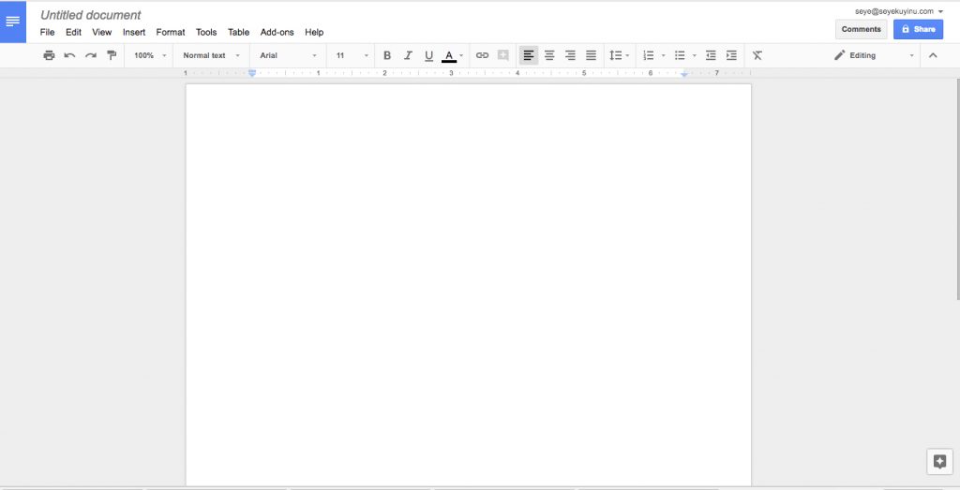This screenshot has height=490, width=960.
Task: Click the Untitled document title field
Action: (91, 15)
